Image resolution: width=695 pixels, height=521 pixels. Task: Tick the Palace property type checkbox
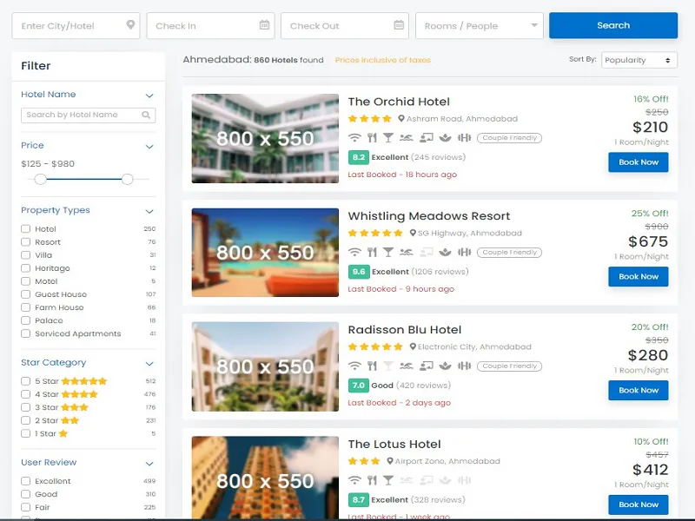coord(26,320)
